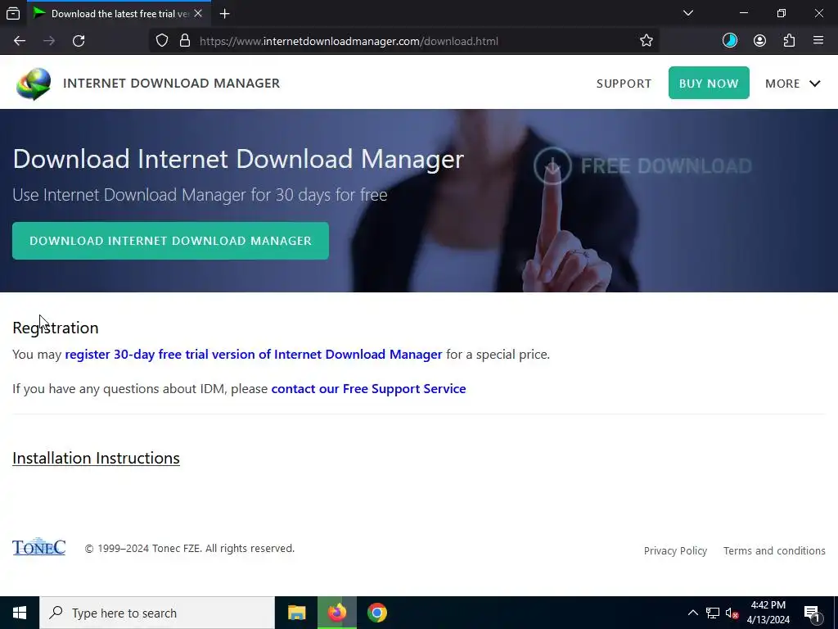The image size is (838, 629).
Task: Open the Installation Instructions link
Action: point(96,459)
